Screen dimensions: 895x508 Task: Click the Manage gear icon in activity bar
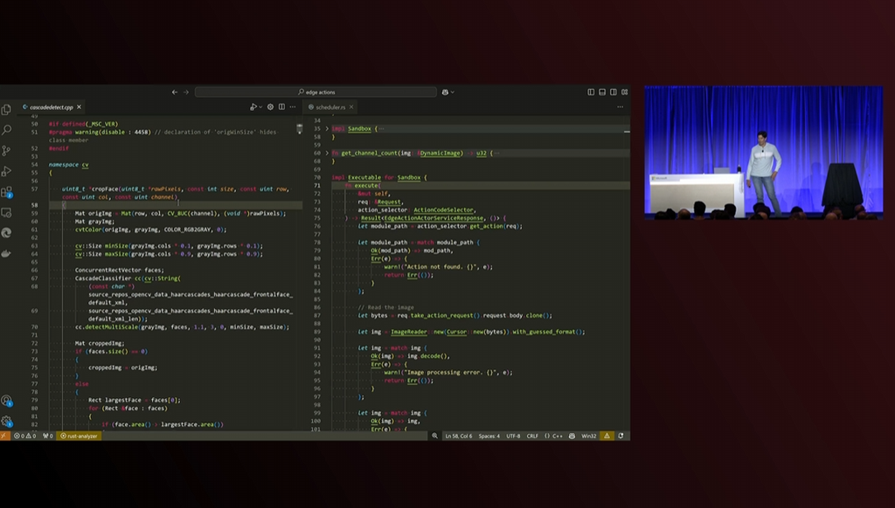[7, 421]
